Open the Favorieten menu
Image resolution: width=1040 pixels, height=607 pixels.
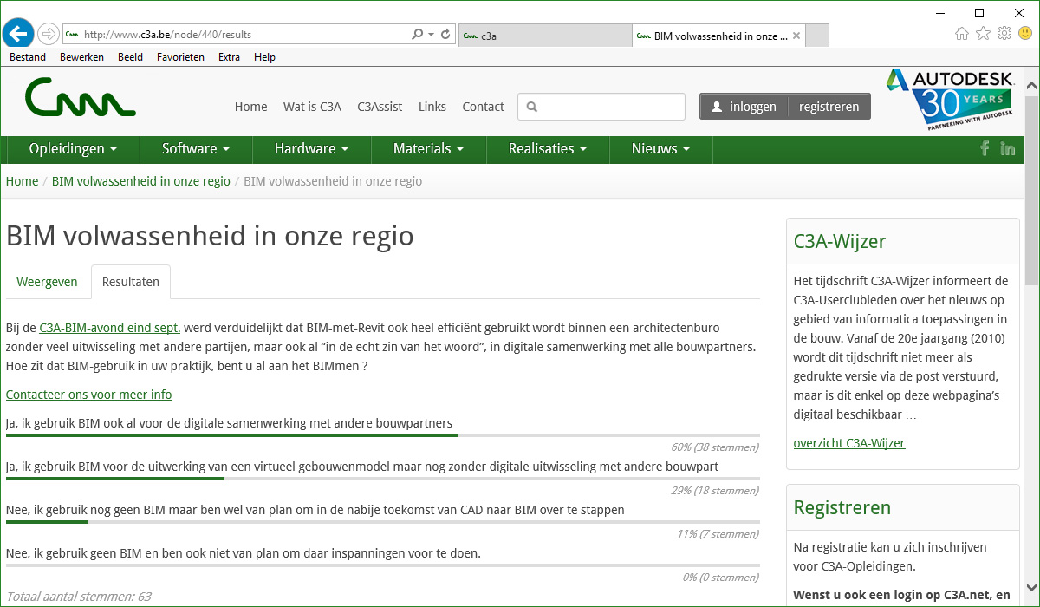[x=180, y=57]
